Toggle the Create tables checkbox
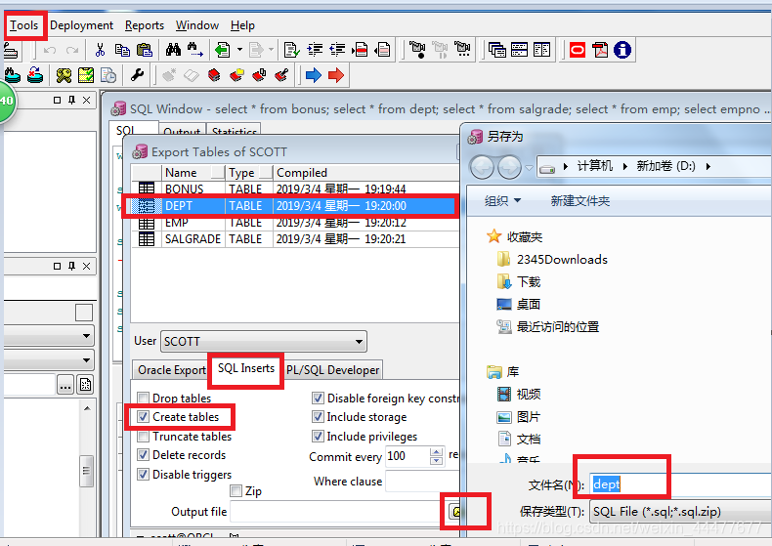This screenshot has height=546, width=772. pos(143,417)
